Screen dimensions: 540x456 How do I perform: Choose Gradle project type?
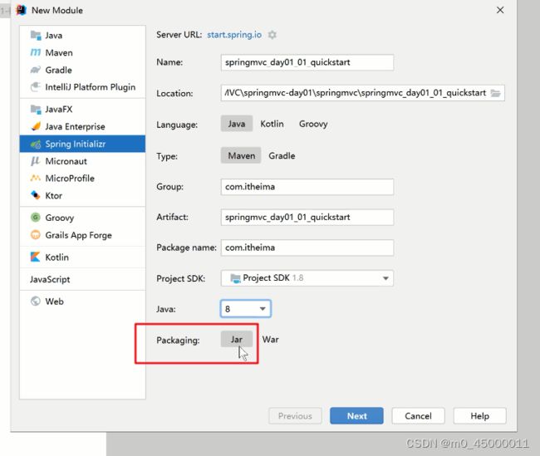(282, 155)
